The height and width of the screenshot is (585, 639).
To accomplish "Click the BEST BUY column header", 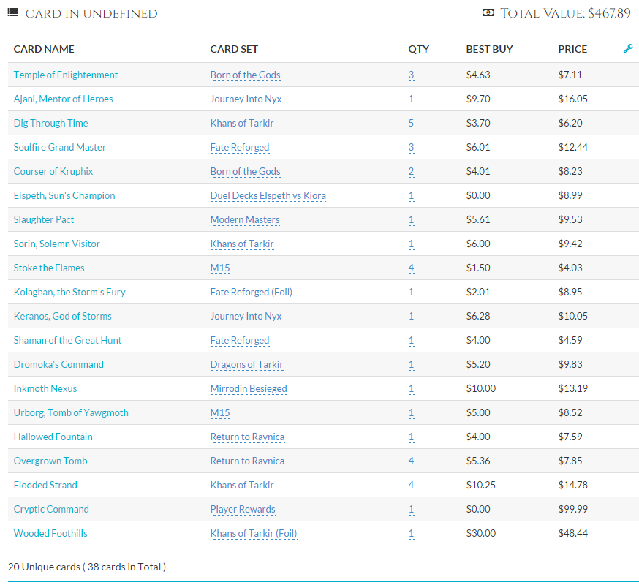I will 489,49.
